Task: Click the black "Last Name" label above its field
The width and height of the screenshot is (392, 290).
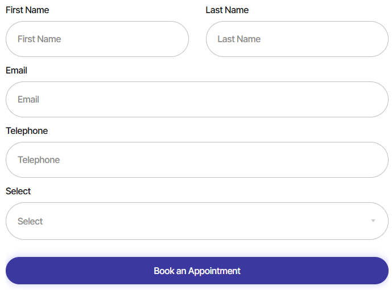Action: 227,10
